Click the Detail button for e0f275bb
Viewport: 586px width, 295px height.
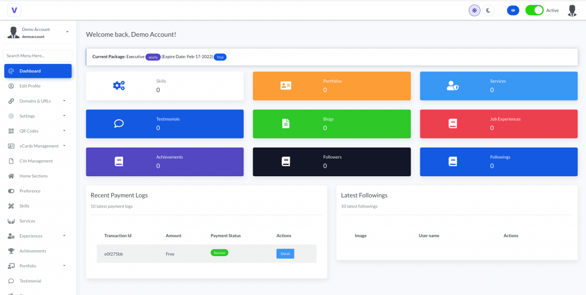(x=285, y=253)
